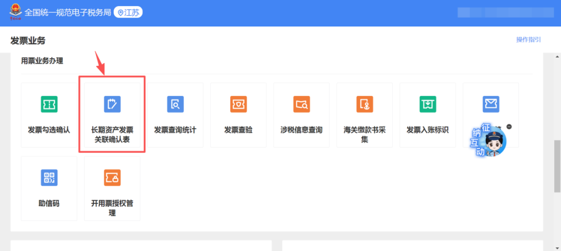The image size is (561, 251).
Task: Expand the 江苏 location selector
Action: click(x=128, y=12)
